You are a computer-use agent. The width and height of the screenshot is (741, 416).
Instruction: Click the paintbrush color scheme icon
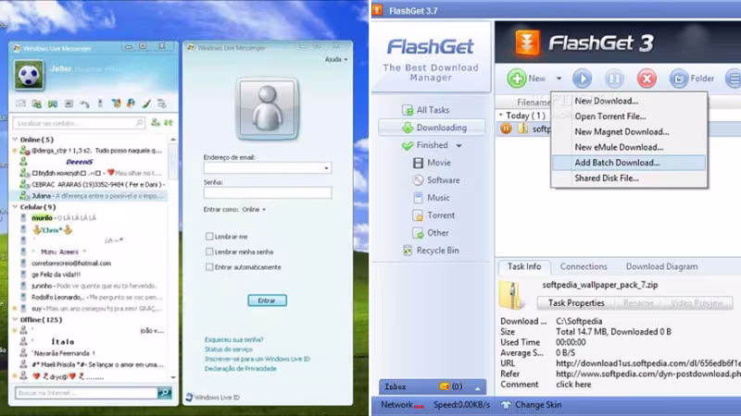point(146,104)
